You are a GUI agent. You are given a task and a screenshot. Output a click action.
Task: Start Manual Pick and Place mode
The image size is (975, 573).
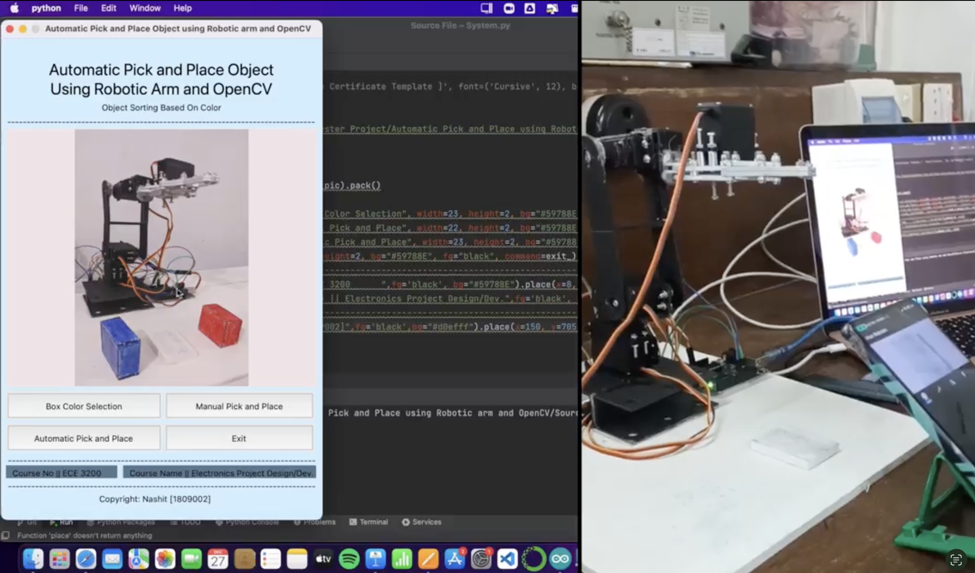(x=239, y=406)
